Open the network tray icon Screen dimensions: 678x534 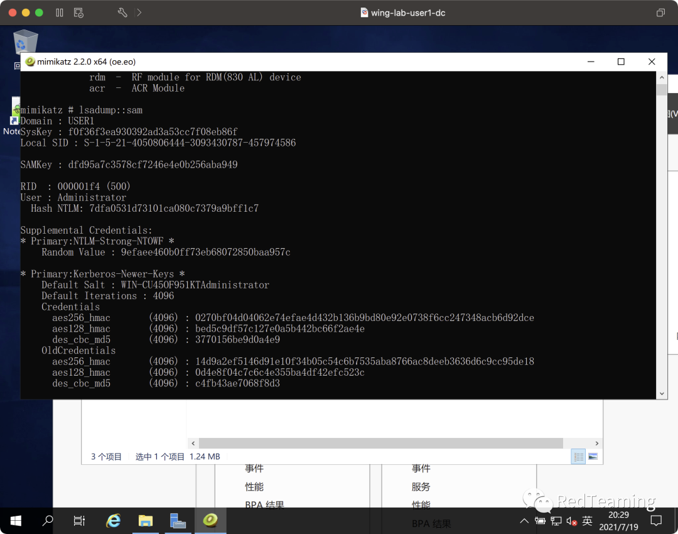pos(556,521)
